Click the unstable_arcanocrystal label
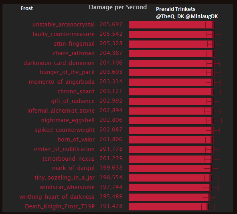 point(63,24)
